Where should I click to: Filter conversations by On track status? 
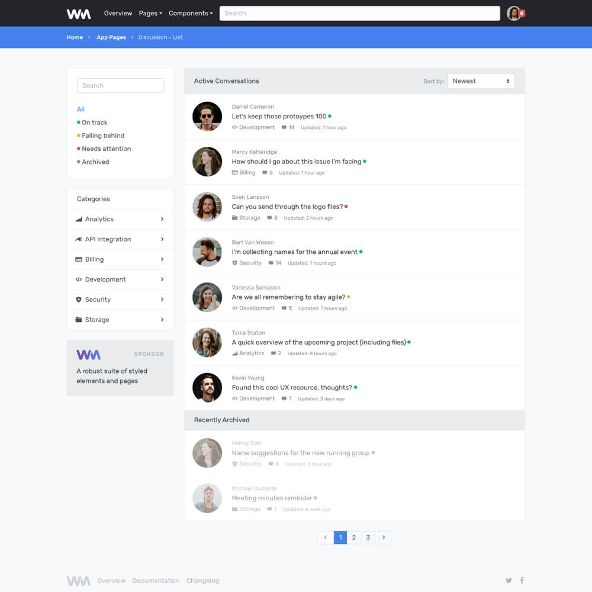[x=94, y=123]
